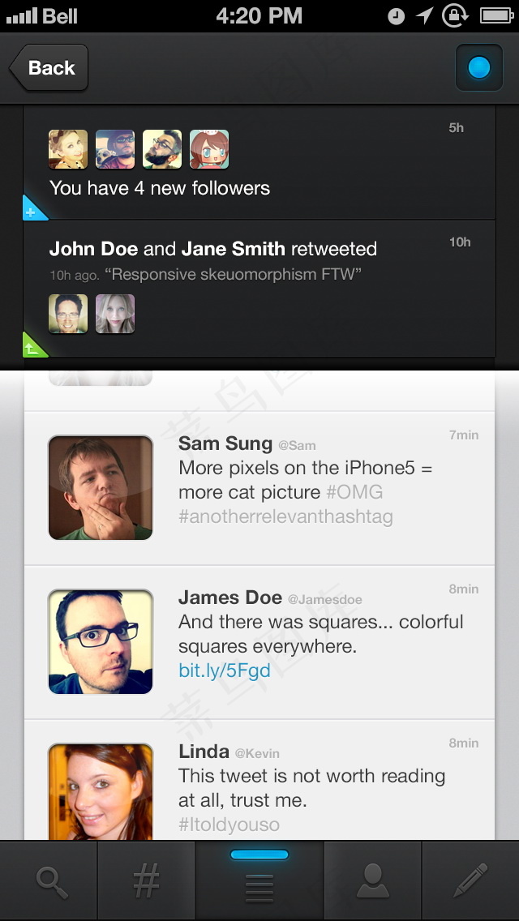Tap the #Itoldyouso hashtag

229,825
